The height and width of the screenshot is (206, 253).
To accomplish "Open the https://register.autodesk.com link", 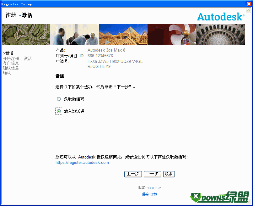I will pos(82,163).
